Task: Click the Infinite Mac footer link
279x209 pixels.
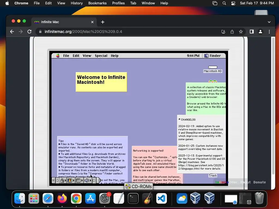Action: (x=226, y=182)
